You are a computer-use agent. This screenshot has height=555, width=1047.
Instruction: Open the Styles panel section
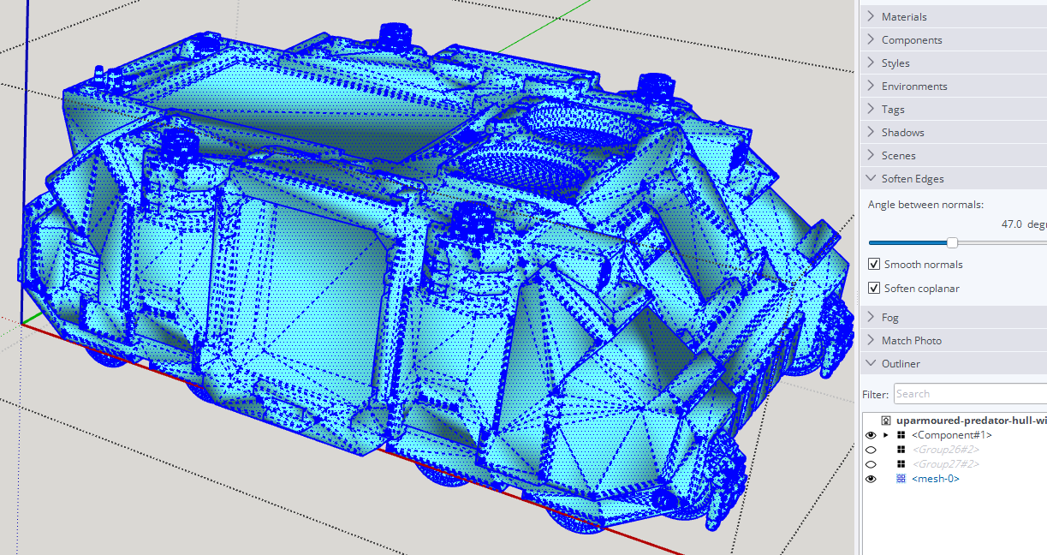(895, 63)
